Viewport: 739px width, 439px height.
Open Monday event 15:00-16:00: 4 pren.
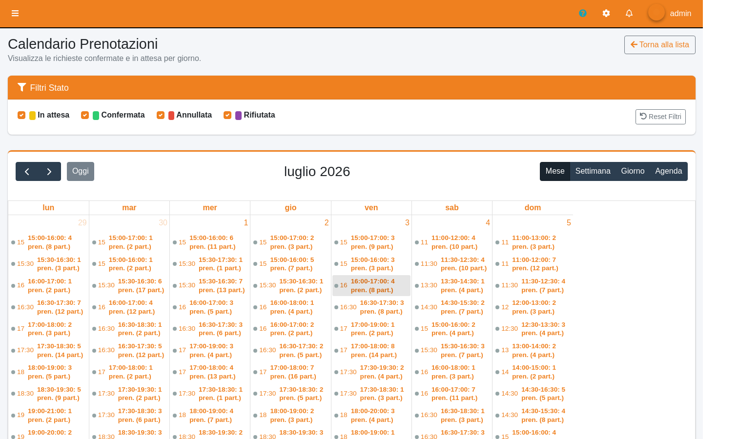click(48, 242)
